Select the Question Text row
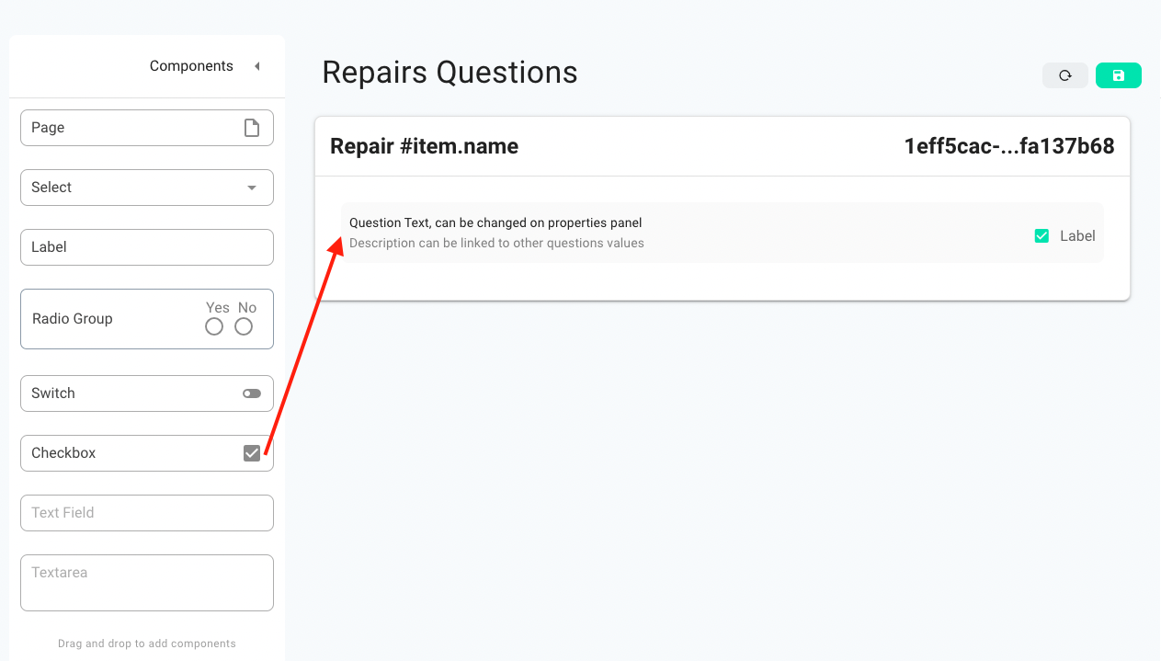1161x661 pixels. pyautogui.click(x=723, y=233)
